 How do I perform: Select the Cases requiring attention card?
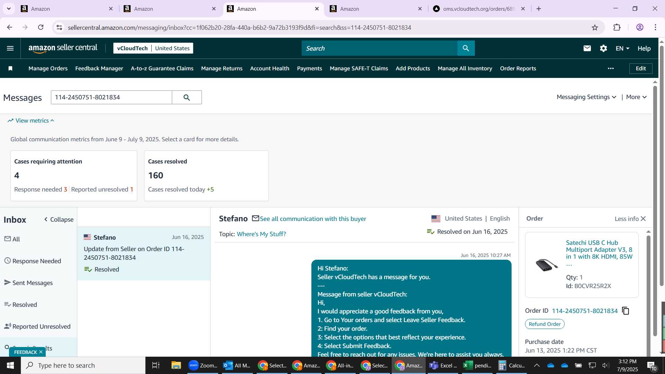click(74, 176)
